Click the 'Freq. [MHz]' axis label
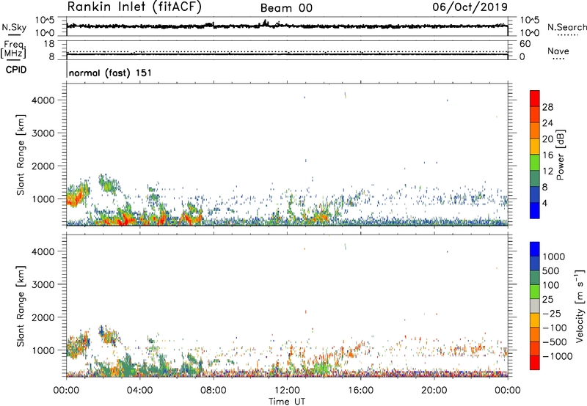Viewport: 587px width, 406px height. (x=13, y=49)
